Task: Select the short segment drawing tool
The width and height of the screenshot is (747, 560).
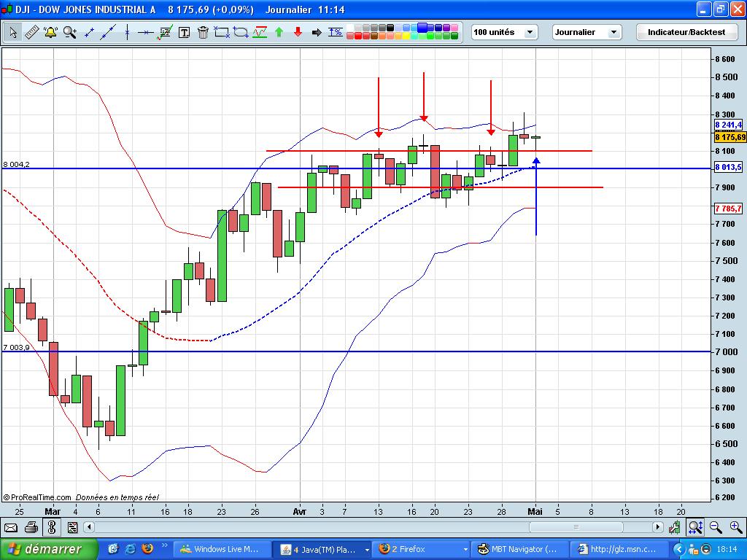Action: (89, 32)
